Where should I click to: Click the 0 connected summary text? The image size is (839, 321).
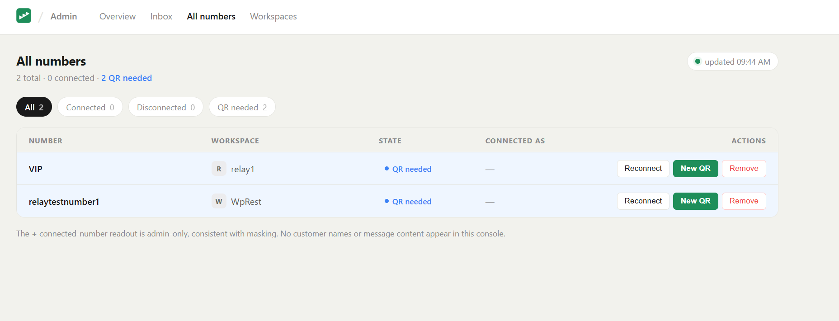71,78
